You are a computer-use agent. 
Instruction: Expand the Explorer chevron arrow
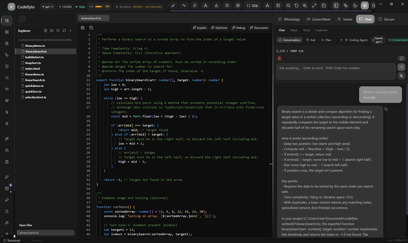point(71,31)
